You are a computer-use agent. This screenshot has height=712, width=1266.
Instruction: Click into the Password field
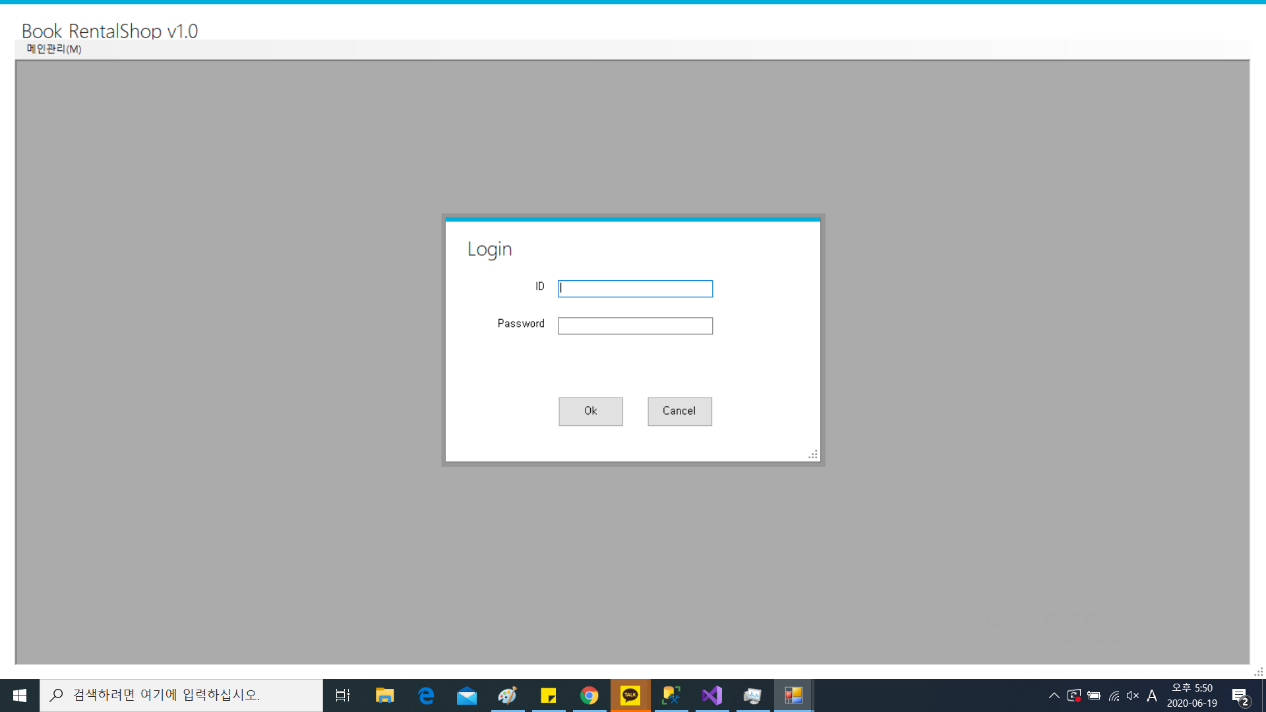pos(635,326)
